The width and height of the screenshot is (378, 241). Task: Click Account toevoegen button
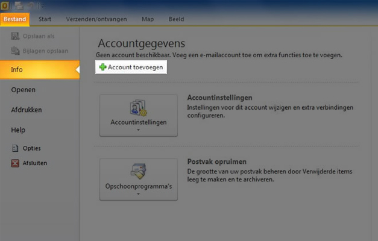131,67
